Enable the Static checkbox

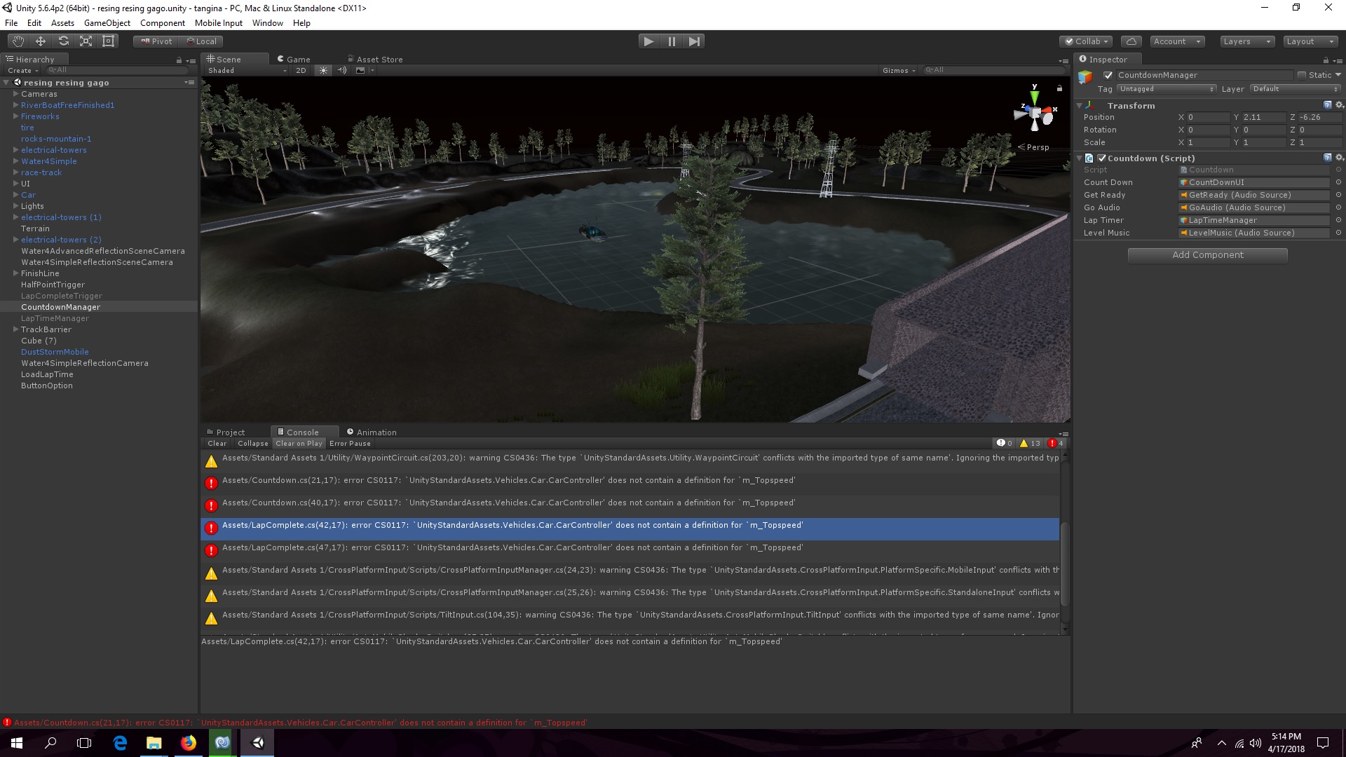click(1302, 75)
